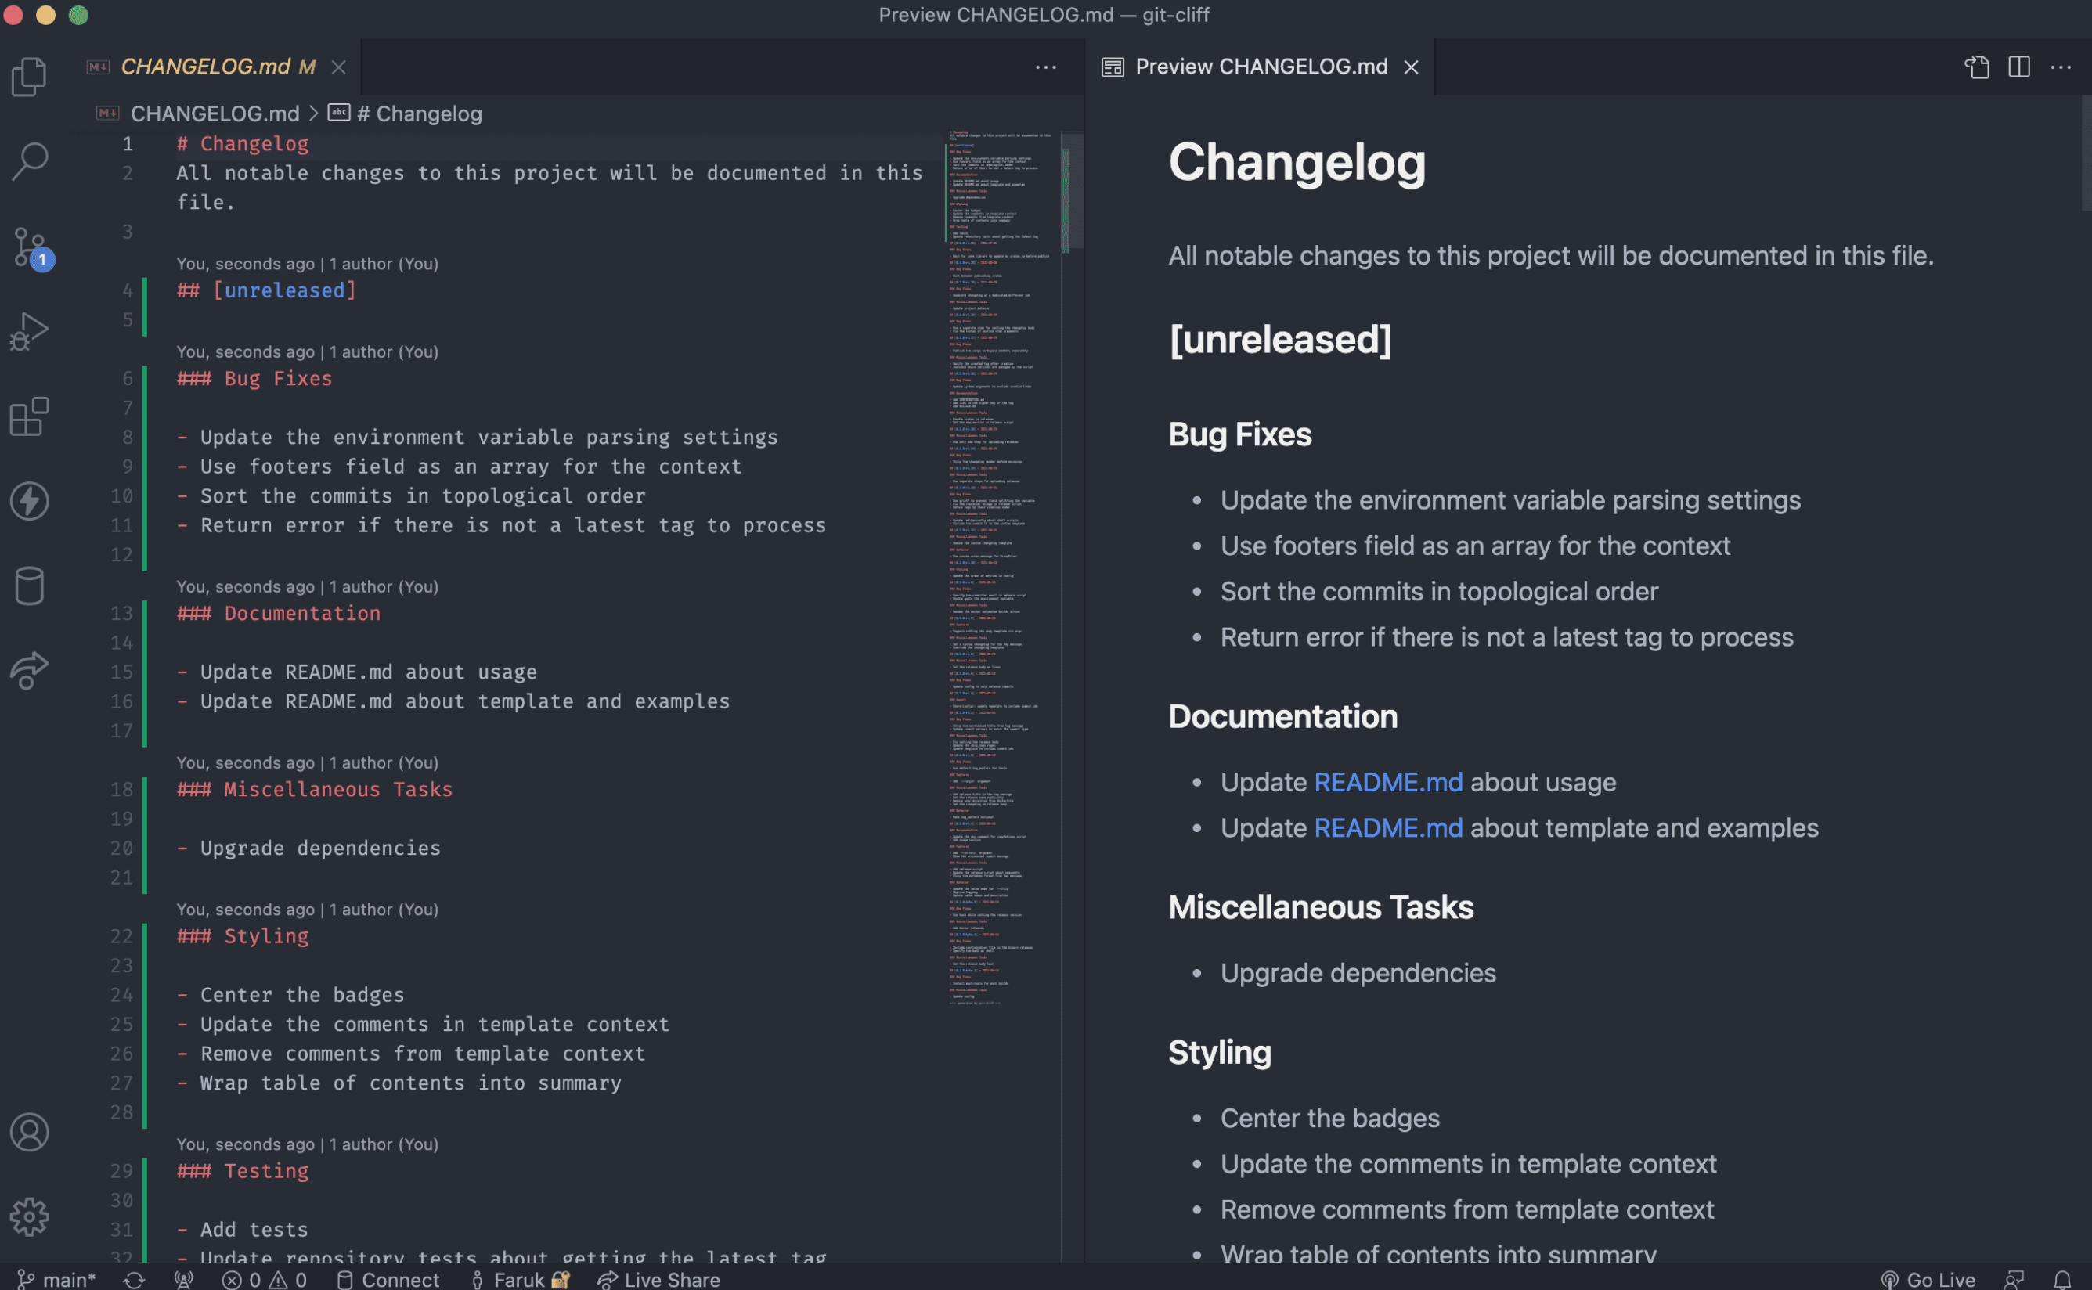Viewport: 2092px width, 1290px height.
Task: Open the Run and Debug view
Action: pos(30,331)
